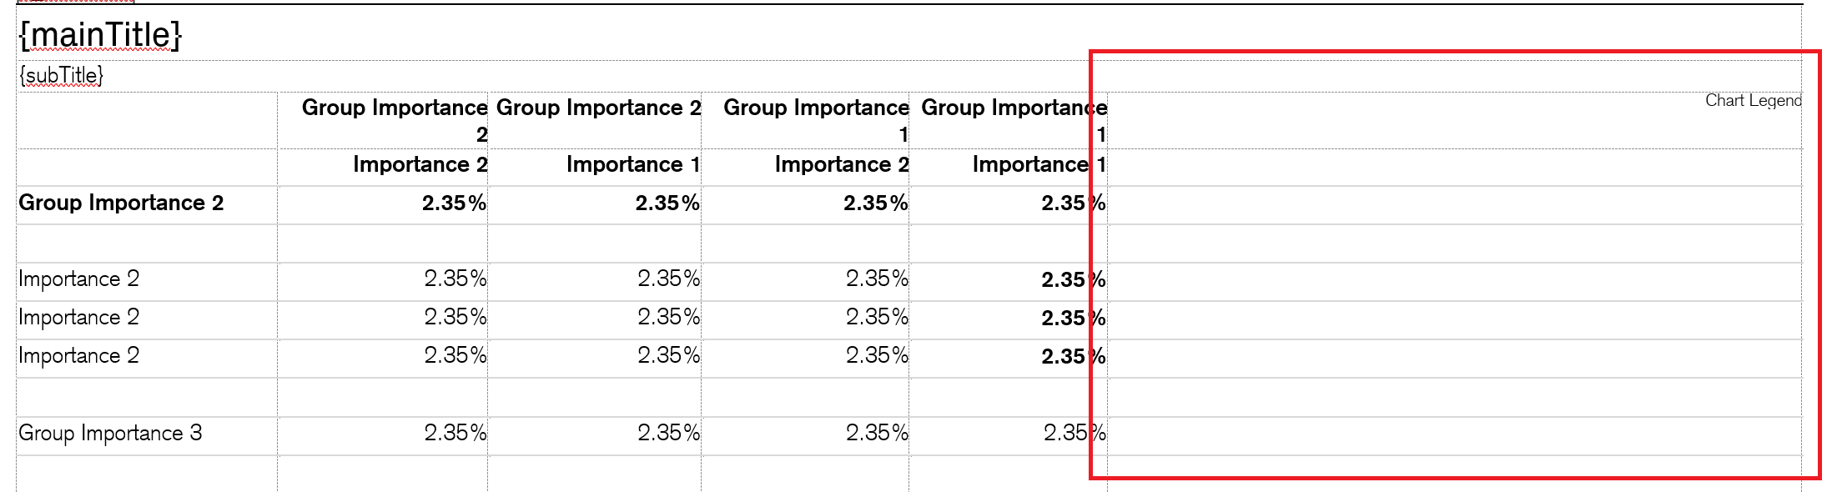Select the fourth column header Group Importance 1
1837x492 pixels.
[x=1013, y=108]
